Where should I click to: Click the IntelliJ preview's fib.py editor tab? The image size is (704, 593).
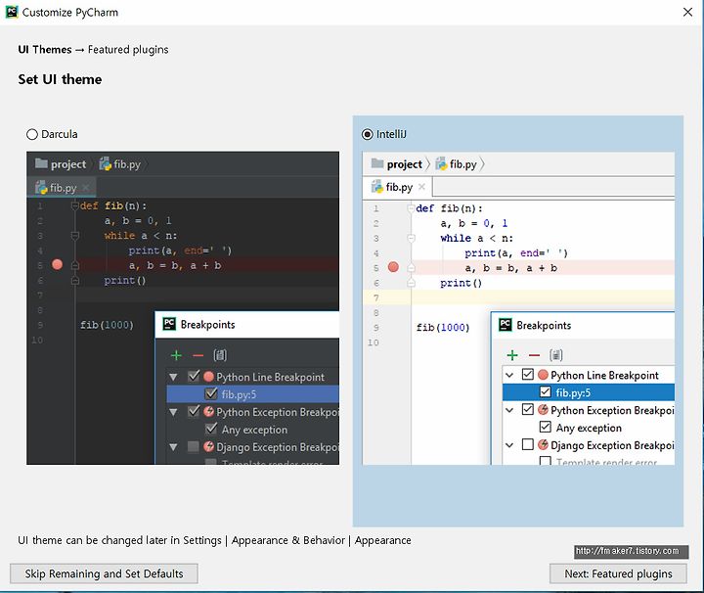tap(398, 187)
